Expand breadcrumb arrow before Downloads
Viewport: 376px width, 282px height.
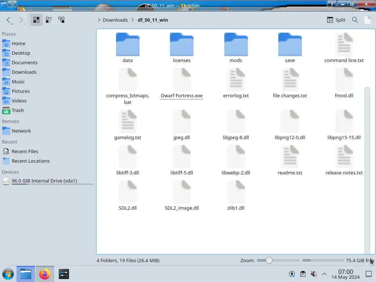coord(99,20)
